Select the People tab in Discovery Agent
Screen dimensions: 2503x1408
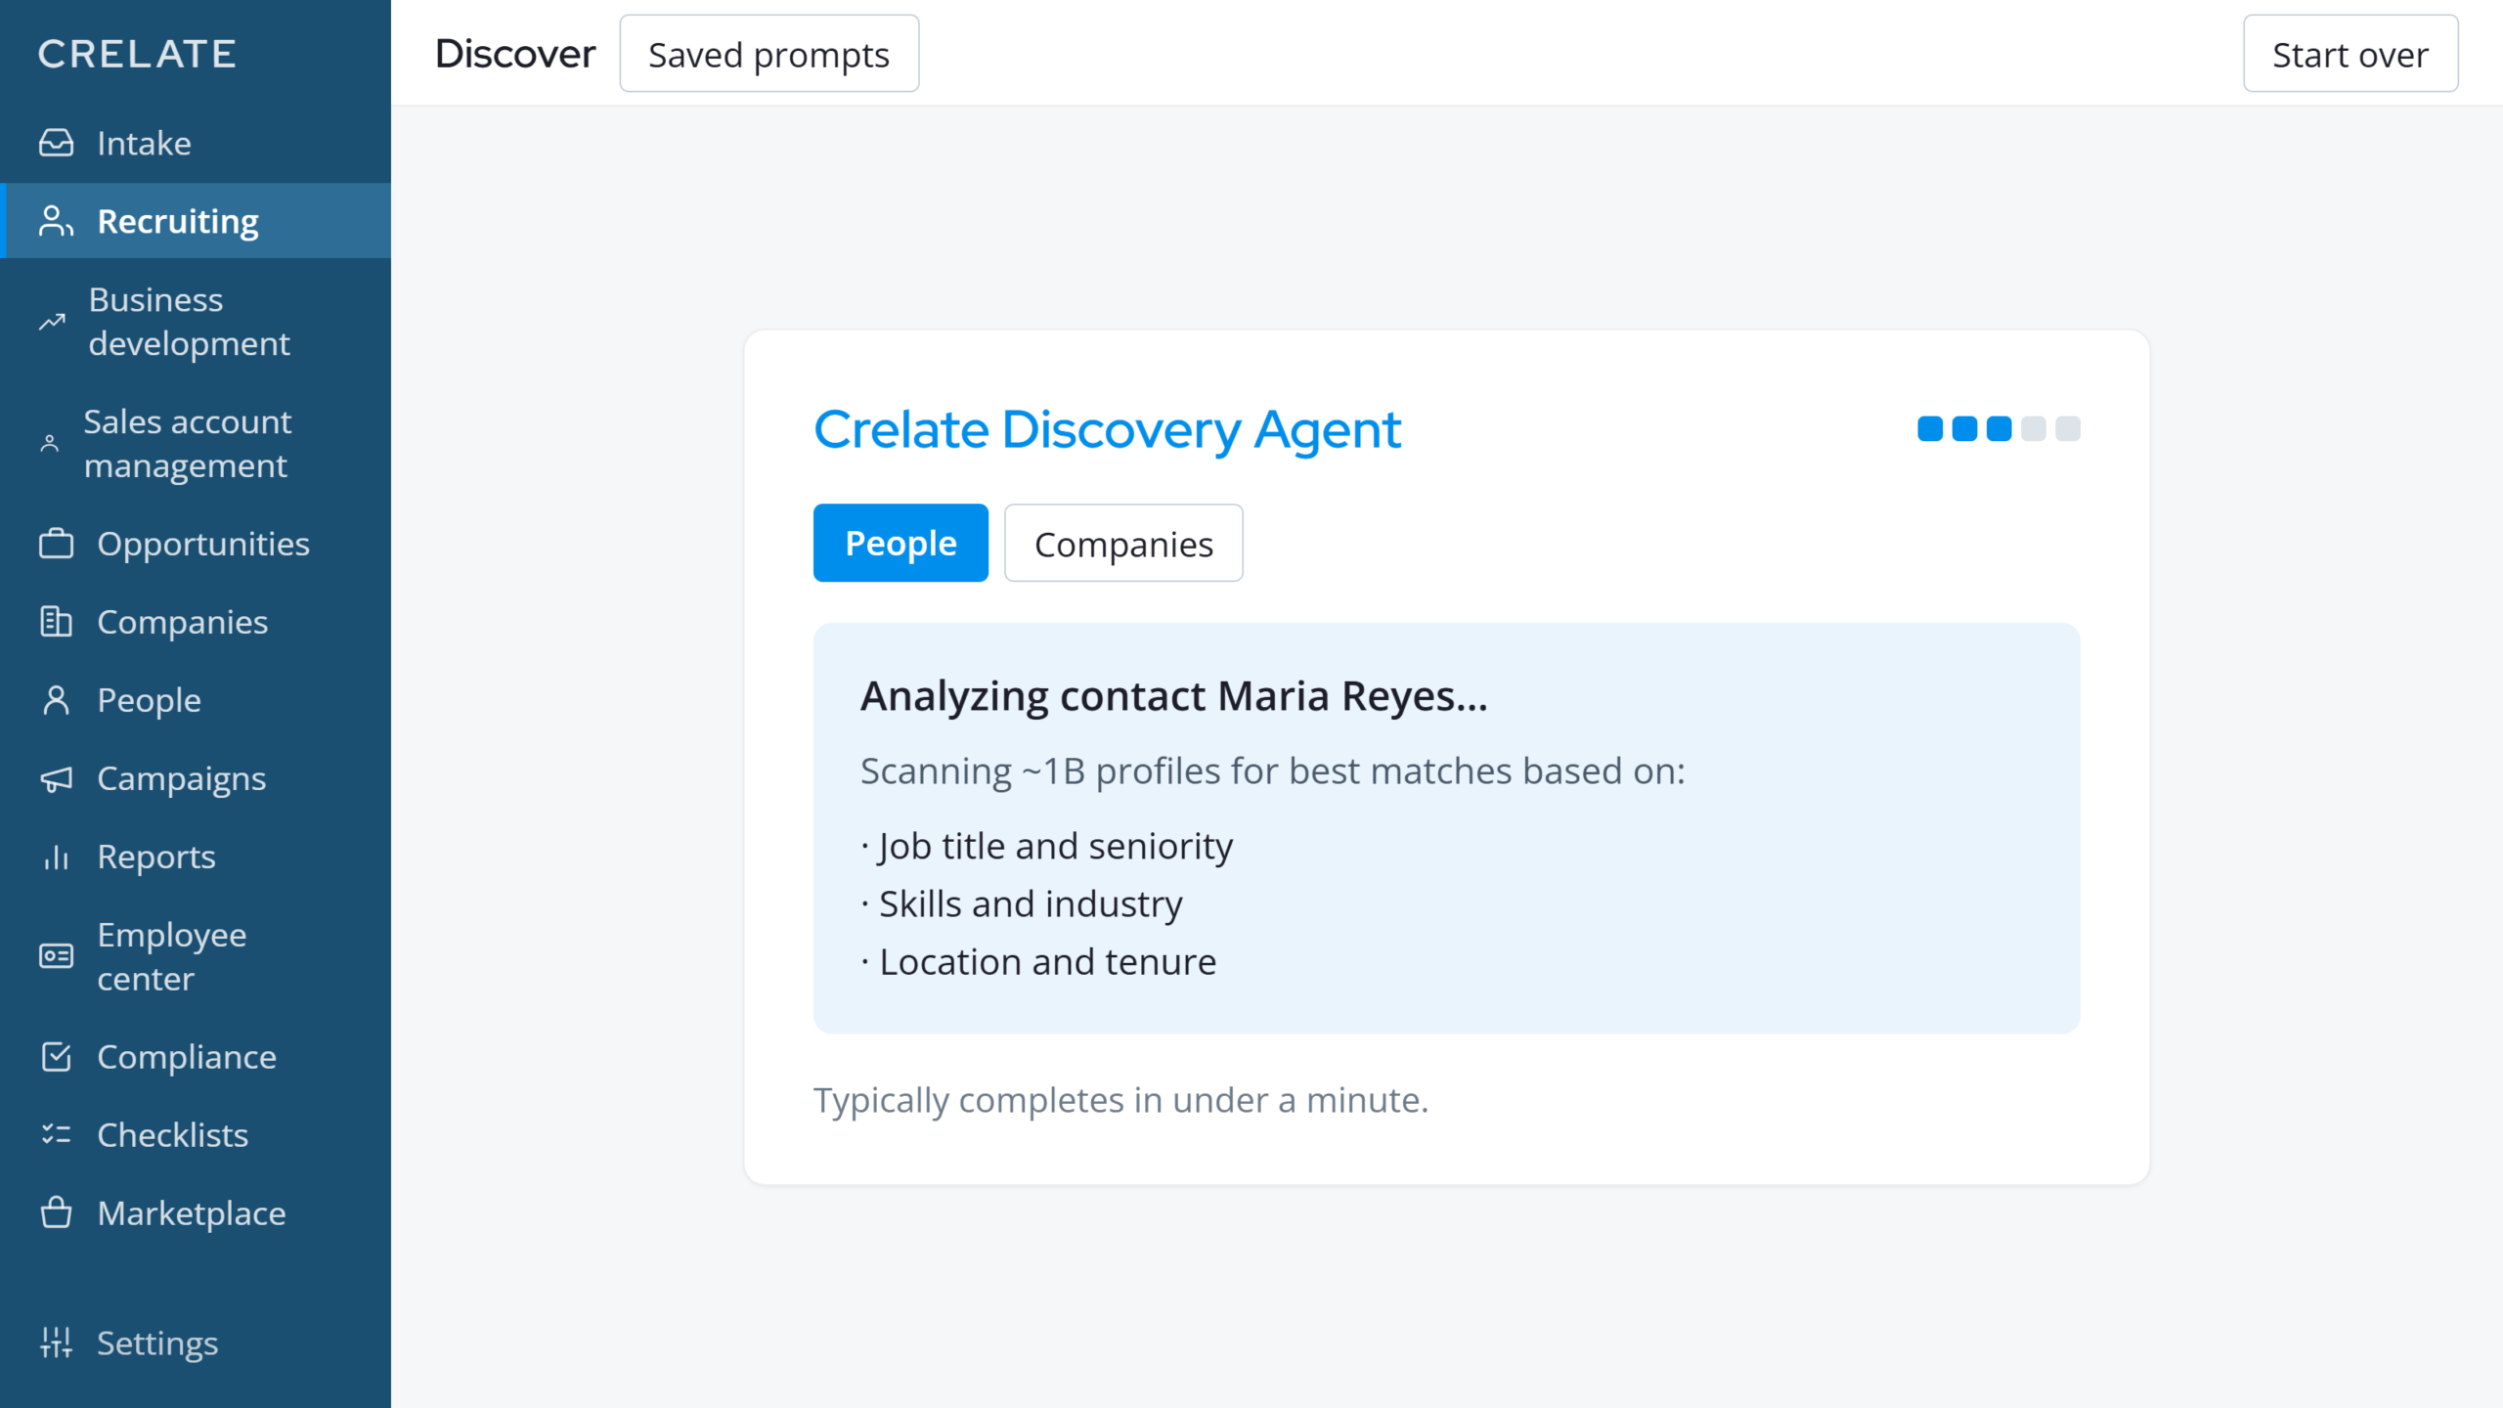[900, 543]
